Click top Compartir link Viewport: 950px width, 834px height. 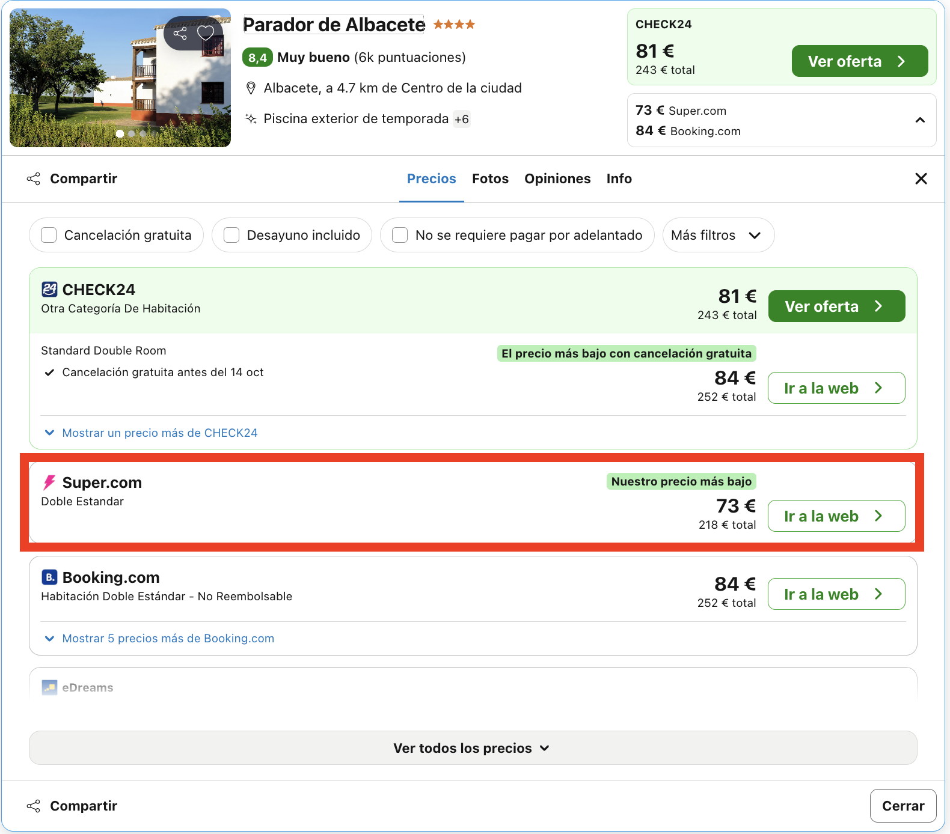pyautogui.click(x=84, y=178)
